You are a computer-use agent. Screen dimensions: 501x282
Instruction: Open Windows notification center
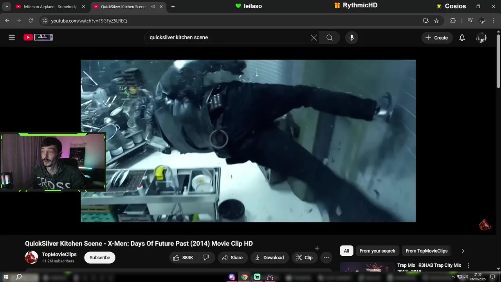(493, 277)
